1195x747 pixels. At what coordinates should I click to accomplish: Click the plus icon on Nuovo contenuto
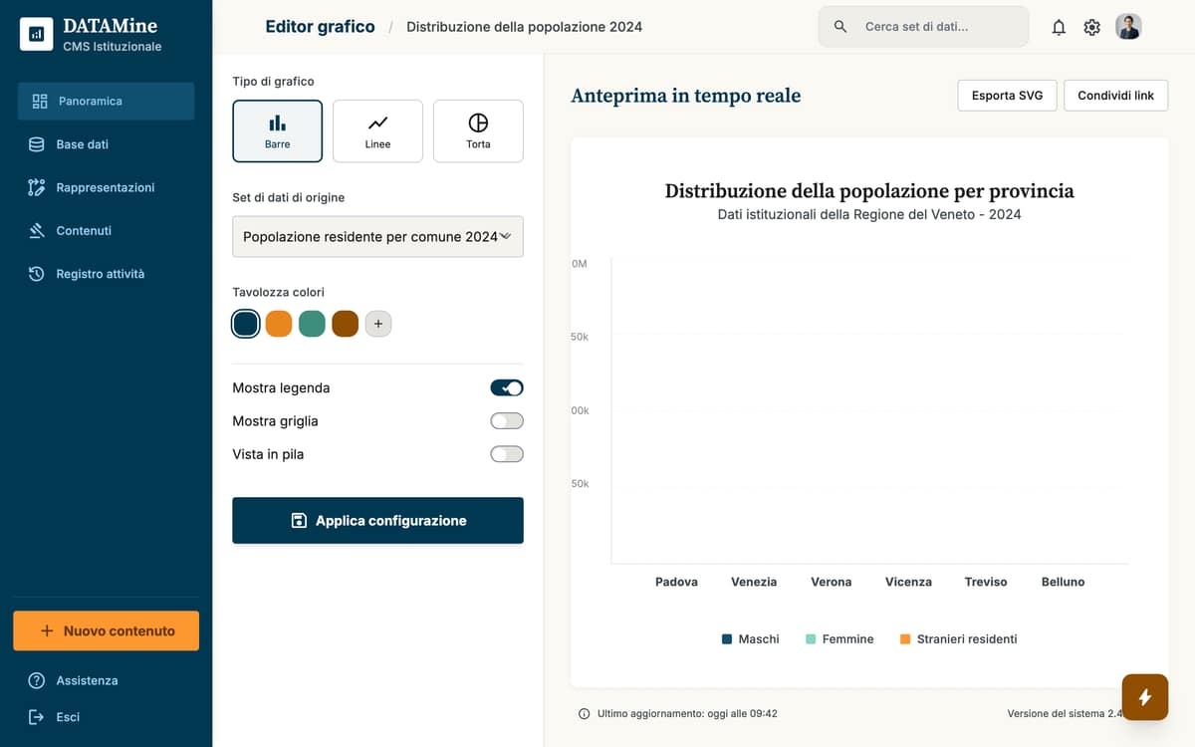(x=47, y=631)
